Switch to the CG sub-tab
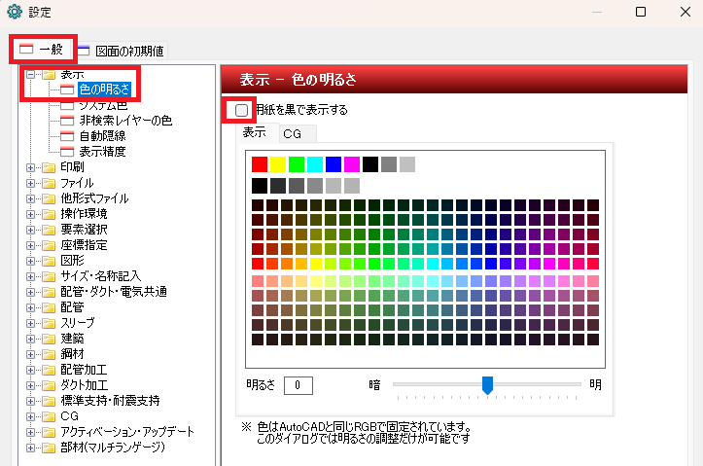 click(x=292, y=133)
